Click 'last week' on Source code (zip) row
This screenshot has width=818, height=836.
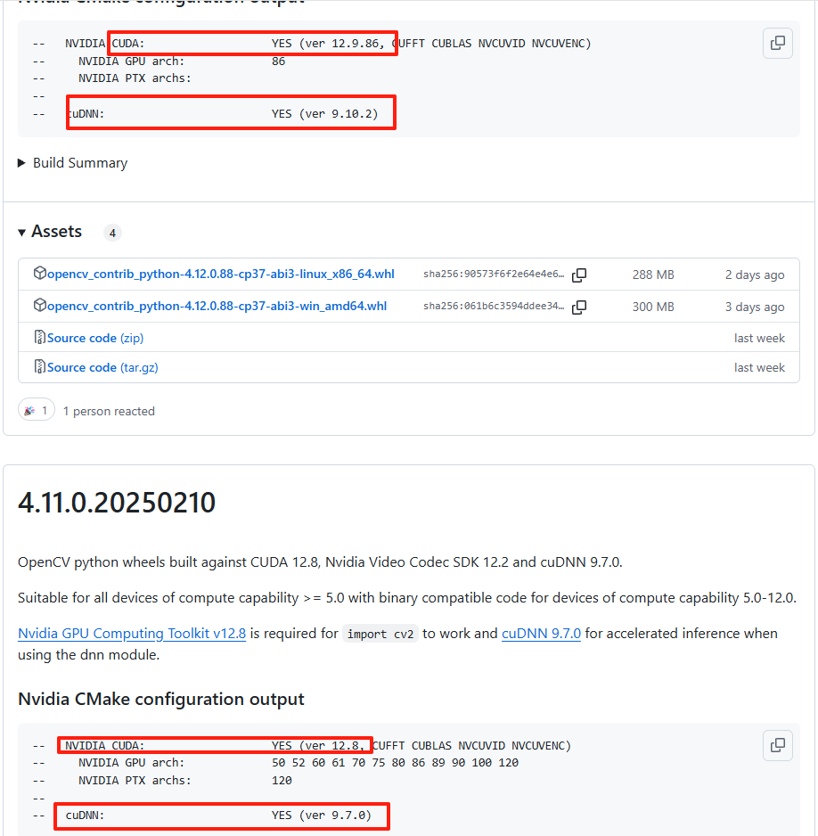tap(759, 338)
